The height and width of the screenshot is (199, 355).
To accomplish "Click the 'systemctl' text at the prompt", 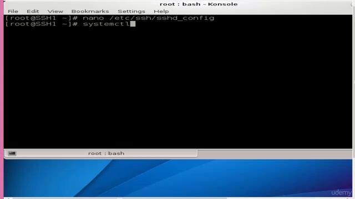I will [106, 24].
